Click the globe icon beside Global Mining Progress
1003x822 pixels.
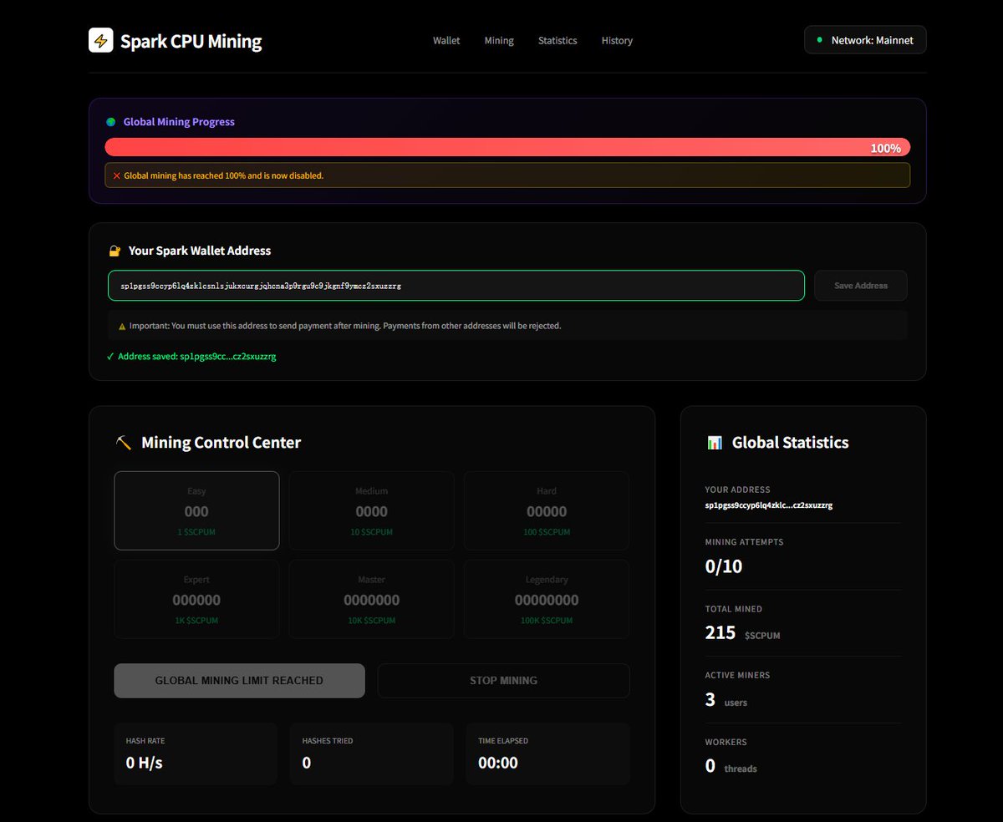click(x=111, y=122)
